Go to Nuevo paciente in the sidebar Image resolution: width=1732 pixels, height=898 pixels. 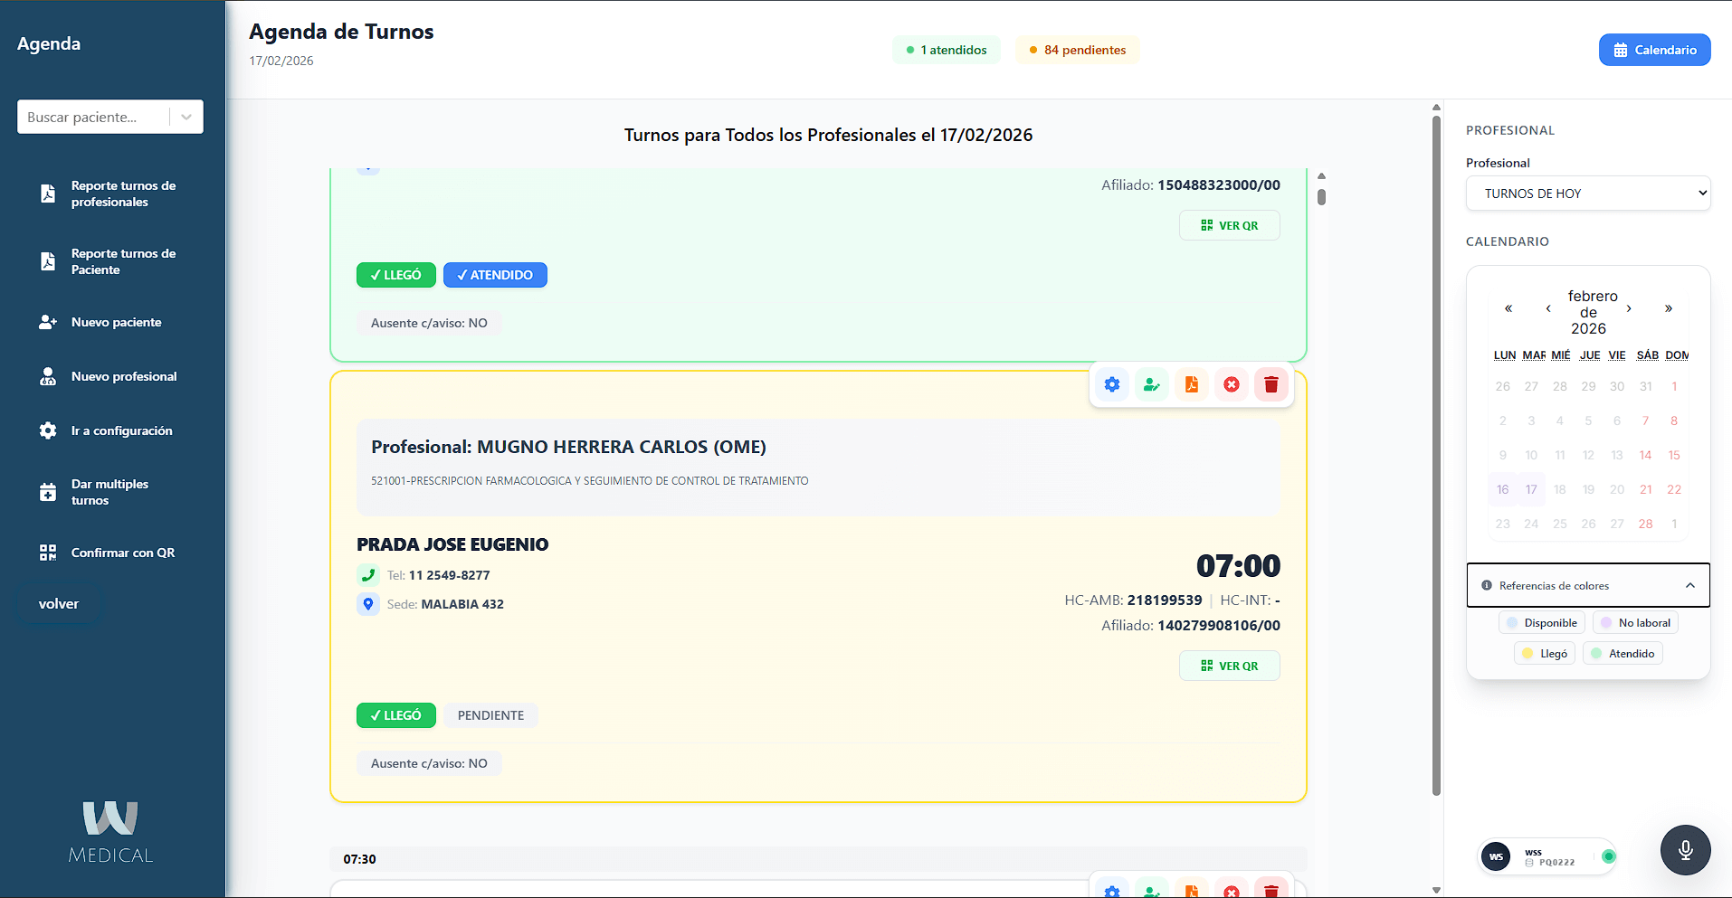[116, 322]
